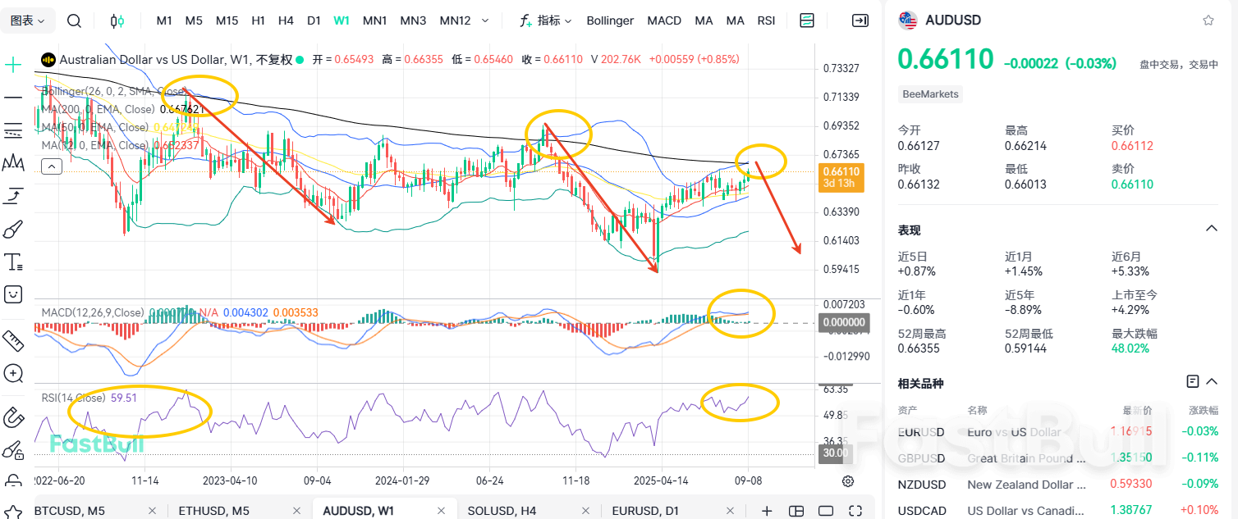Open the candlestick chart type selector
This screenshot has height=519, width=1238.
click(x=117, y=21)
